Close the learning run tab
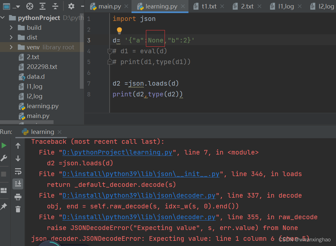 (x=60, y=132)
